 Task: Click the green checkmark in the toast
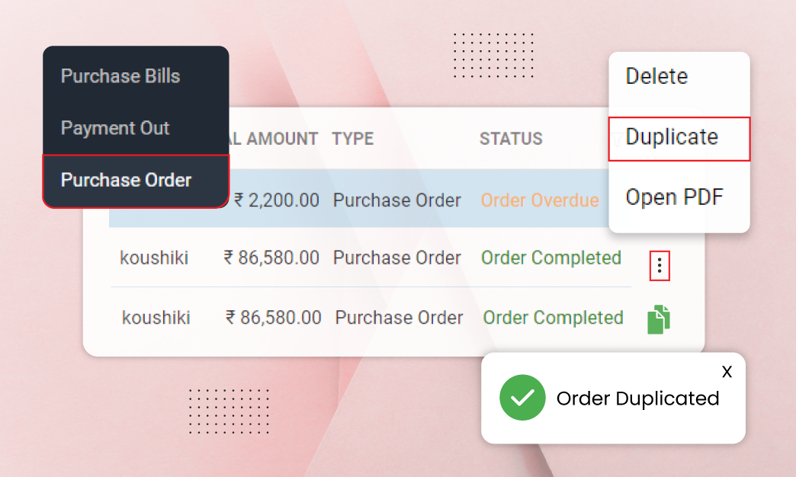(x=522, y=398)
